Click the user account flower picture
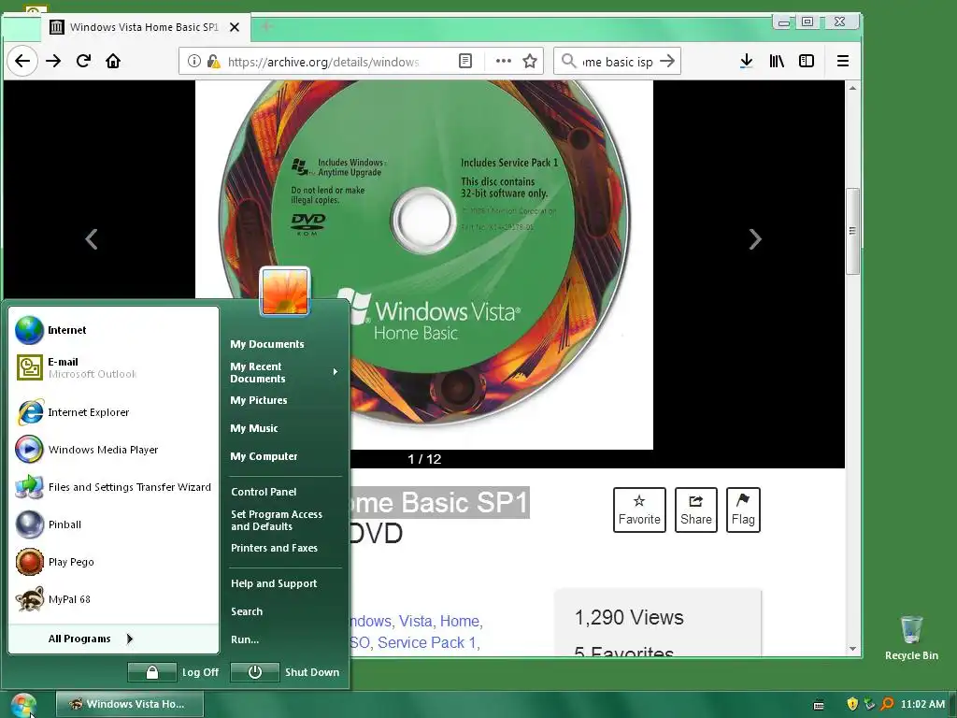Viewport: 957px width, 718px height. coord(285,292)
